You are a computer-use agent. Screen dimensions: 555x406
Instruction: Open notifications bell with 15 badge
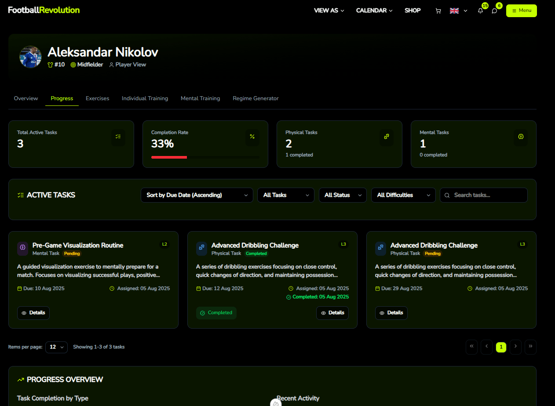click(x=480, y=11)
